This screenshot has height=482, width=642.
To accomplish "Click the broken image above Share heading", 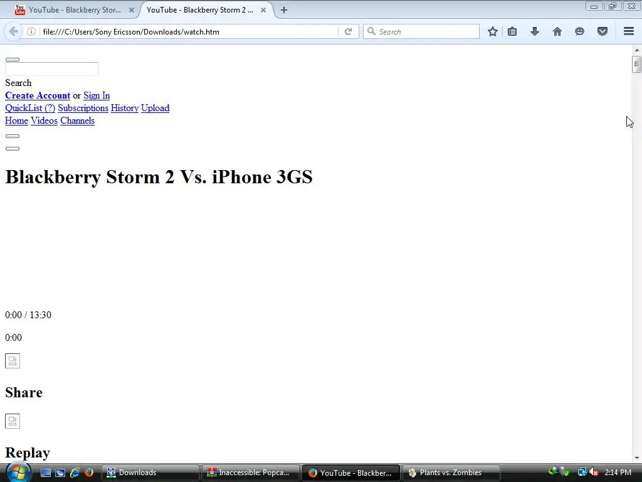I will 13,361.
